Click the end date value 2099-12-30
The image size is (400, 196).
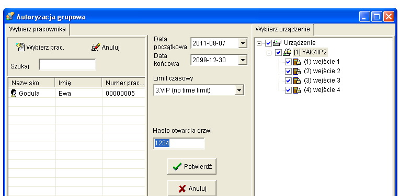point(209,60)
